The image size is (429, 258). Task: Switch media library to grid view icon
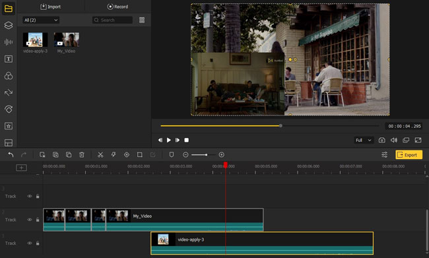click(142, 20)
